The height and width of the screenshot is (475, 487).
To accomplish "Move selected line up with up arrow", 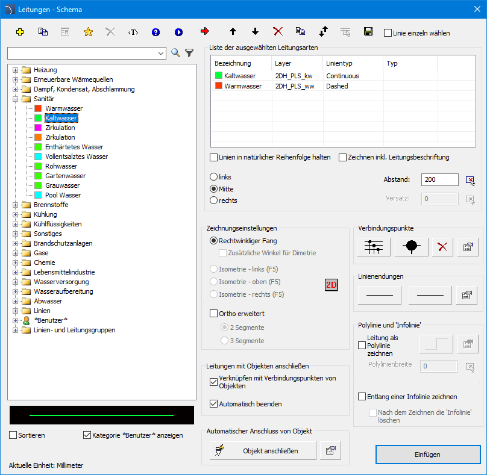I will click(233, 31).
